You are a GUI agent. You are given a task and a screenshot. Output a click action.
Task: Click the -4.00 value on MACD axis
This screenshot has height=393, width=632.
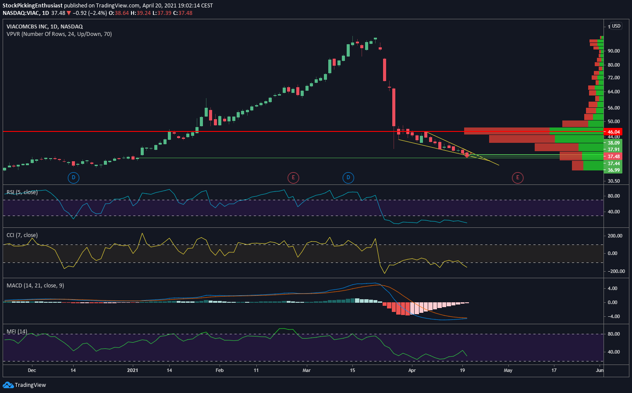614,316
